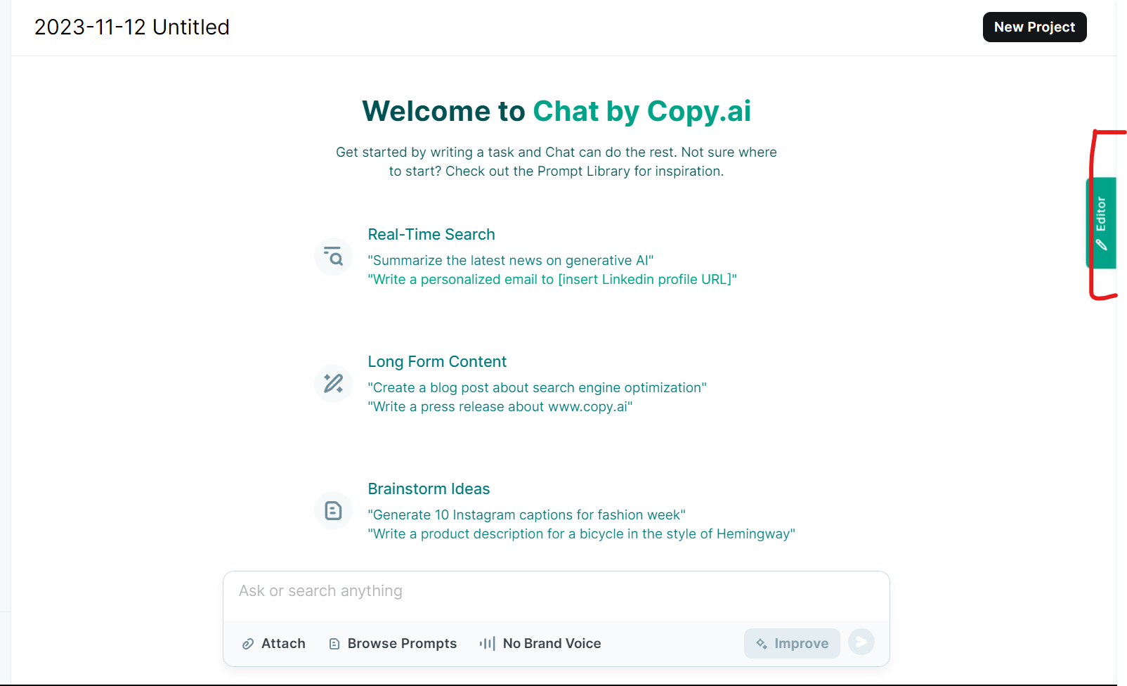The width and height of the screenshot is (1127, 686).
Task: Click the Brainstorm Ideas document icon
Action: coord(333,510)
